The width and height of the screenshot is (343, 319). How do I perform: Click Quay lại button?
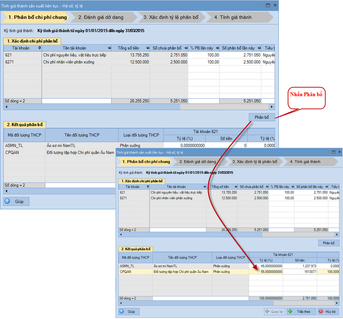click(x=274, y=311)
